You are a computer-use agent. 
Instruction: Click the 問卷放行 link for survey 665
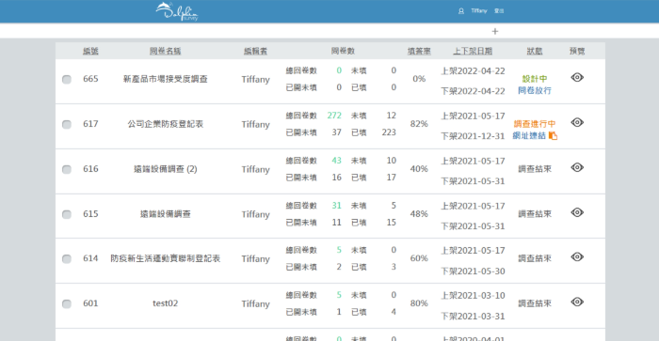click(x=535, y=90)
